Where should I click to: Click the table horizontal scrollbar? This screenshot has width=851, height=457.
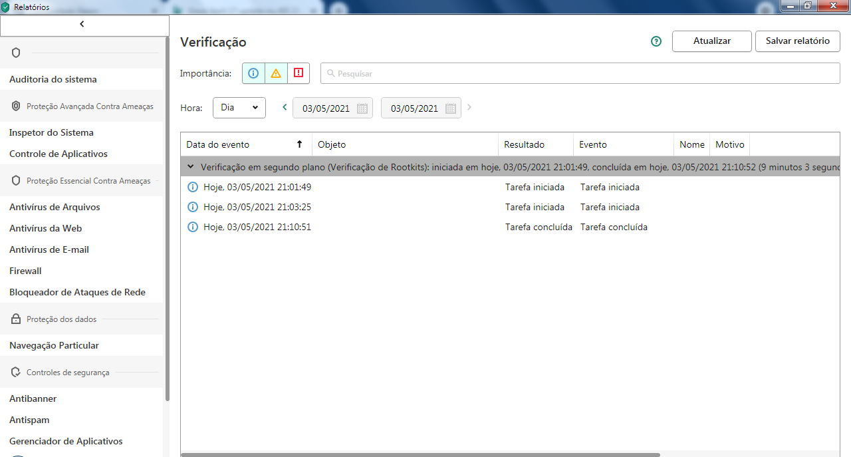(420, 455)
